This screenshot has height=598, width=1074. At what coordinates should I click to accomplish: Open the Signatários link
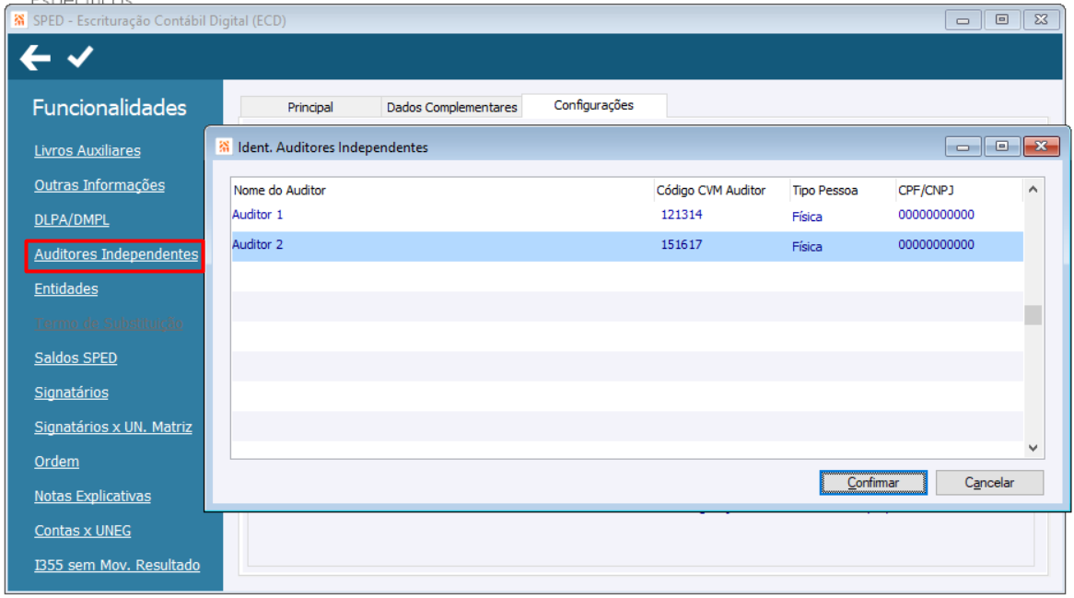71,393
